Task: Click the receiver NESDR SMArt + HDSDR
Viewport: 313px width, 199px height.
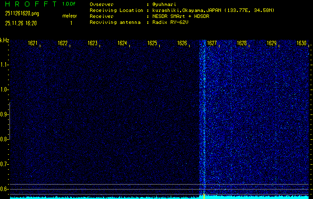Action: [181, 16]
